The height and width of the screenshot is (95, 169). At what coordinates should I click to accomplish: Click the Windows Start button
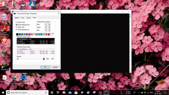tap(3, 93)
